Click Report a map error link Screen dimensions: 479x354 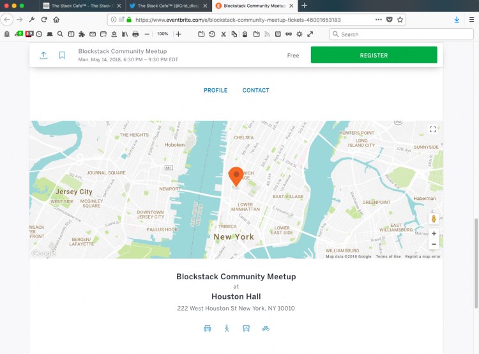(x=423, y=257)
